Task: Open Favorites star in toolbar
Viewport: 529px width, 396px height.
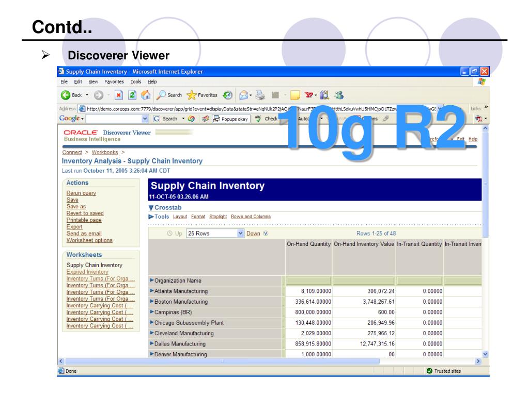Action: 202,95
